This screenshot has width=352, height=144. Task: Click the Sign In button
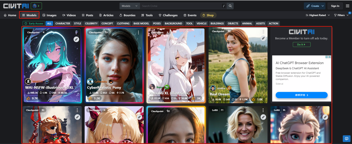click(x=335, y=6)
